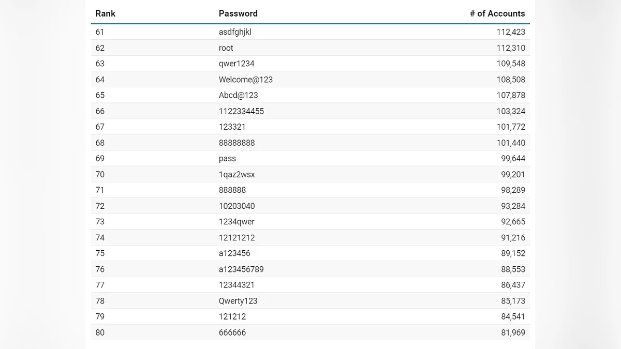Click the 'Welcome@123' password entry
This screenshot has width=621, height=349.
click(x=246, y=80)
